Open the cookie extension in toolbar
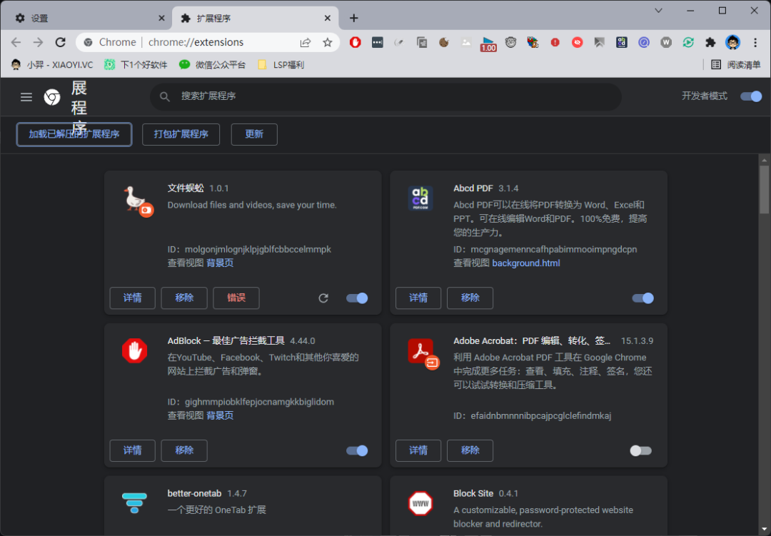Image resolution: width=771 pixels, height=536 pixels. (444, 42)
